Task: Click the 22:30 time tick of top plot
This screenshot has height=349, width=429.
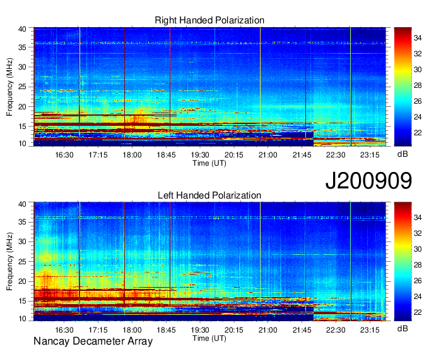Action: tap(336, 155)
